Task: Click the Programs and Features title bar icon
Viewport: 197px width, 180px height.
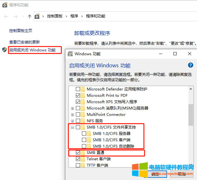Action: coord(5,5)
